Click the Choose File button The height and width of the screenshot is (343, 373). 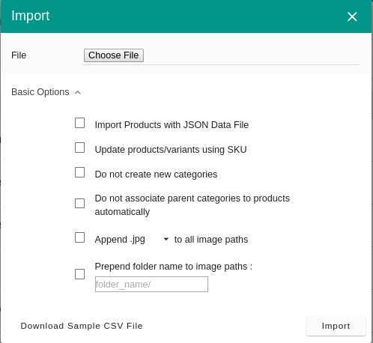(x=114, y=55)
